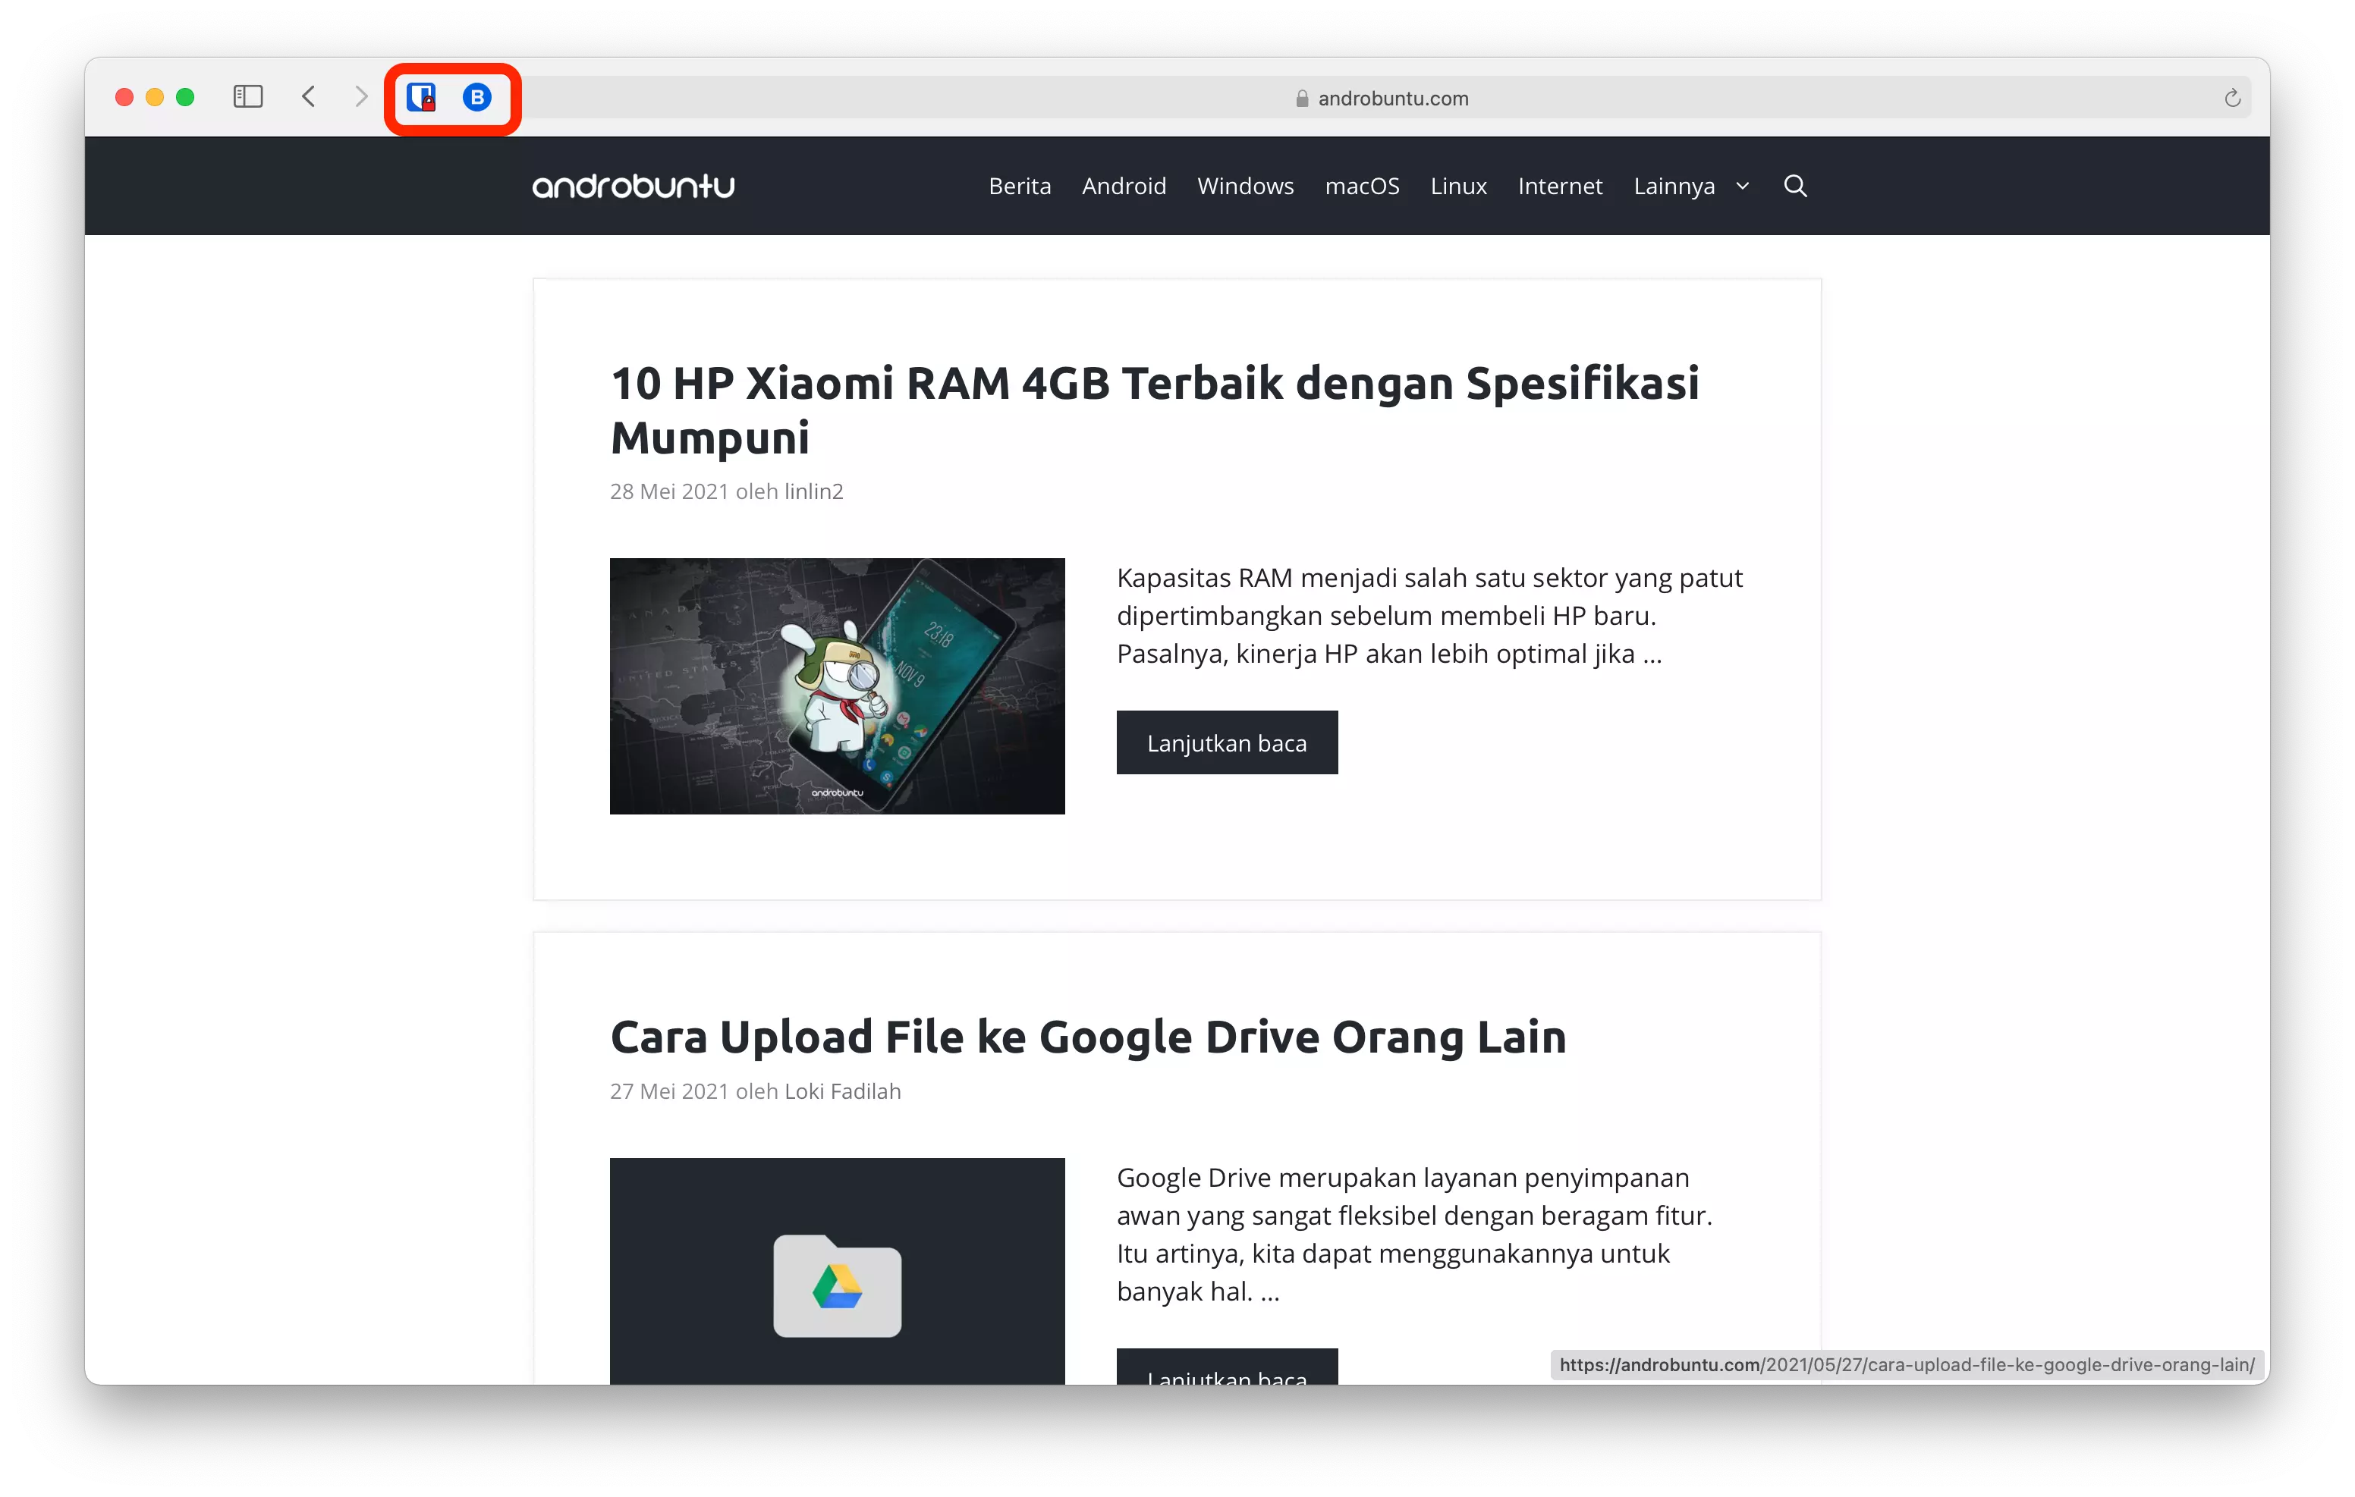Toggle the Safari sidebar
The height and width of the screenshot is (1497, 2355).
247,97
